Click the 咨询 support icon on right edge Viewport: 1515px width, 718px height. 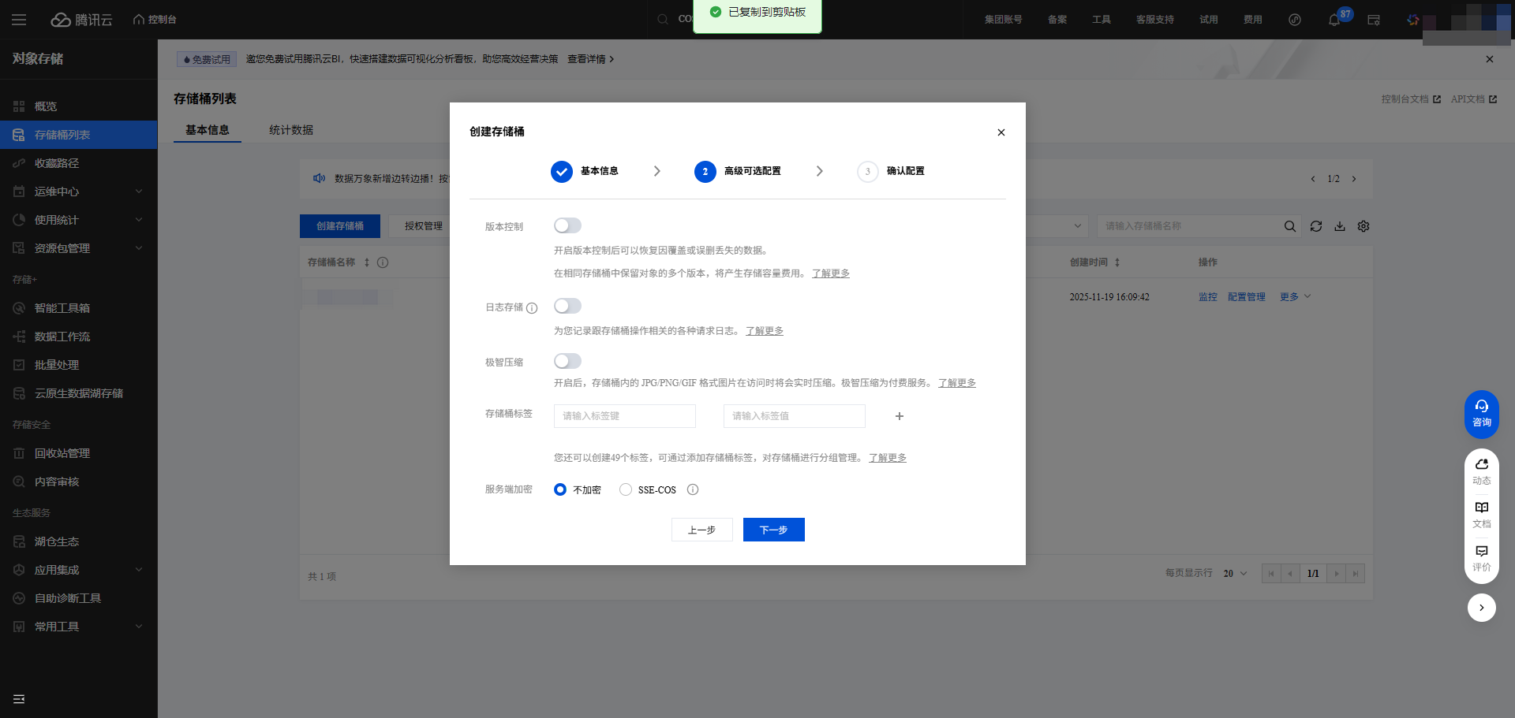1481,414
